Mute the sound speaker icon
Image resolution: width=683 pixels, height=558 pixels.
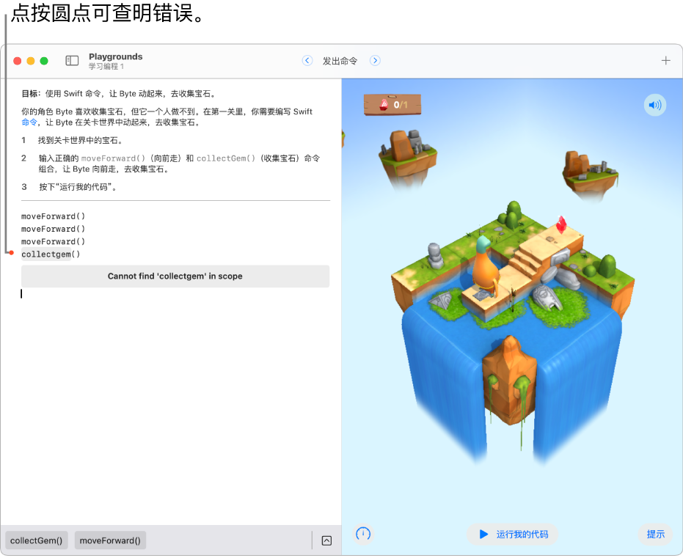point(654,105)
